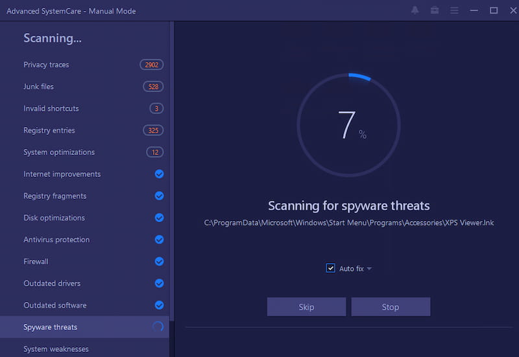Toggle the Auto fix checkbox

pyautogui.click(x=330, y=268)
